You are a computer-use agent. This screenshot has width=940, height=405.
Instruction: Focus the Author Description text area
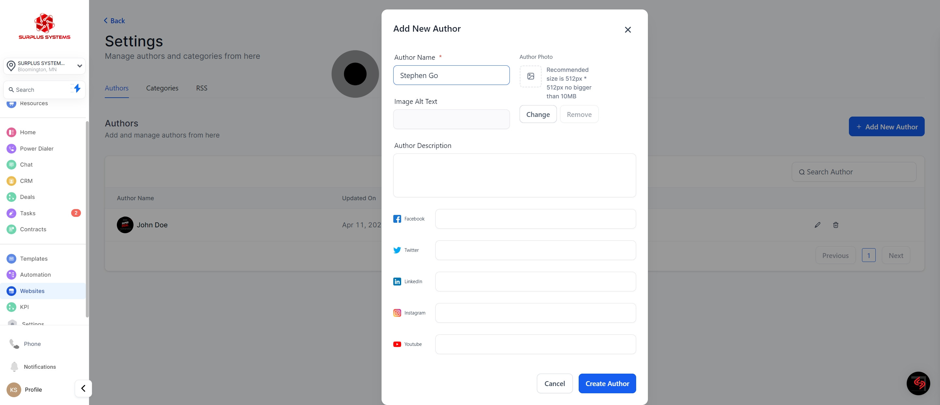pos(514,175)
